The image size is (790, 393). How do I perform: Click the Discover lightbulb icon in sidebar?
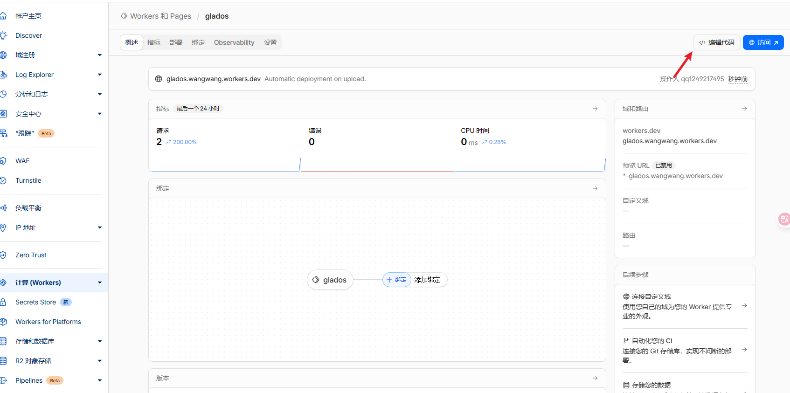pos(3,35)
